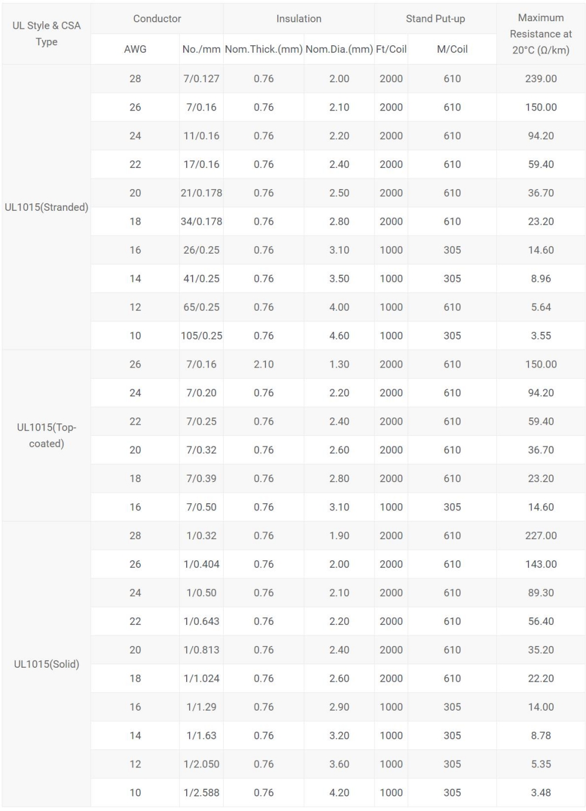Select the Ft/Coil subheader cell
The image size is (586, 811).
[x=391, y=49]
